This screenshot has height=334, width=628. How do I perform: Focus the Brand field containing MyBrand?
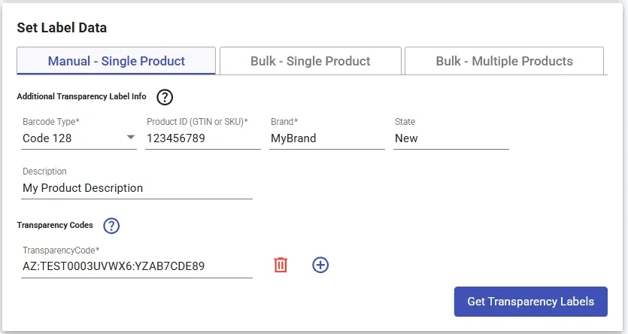(327, 138)
